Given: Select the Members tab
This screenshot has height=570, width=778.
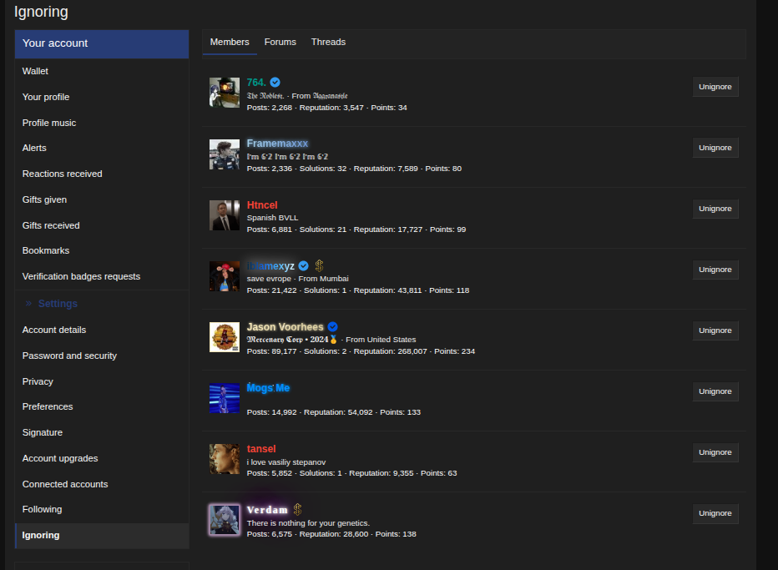Looking at the screenshot, I should click(x=230, y=42).
